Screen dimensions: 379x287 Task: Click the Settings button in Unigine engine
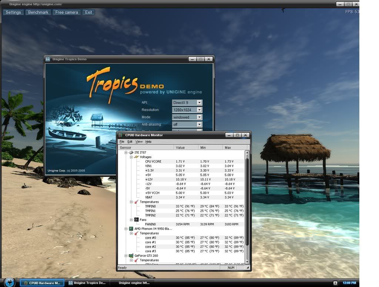pyautogui.click(x=13, y=12)
